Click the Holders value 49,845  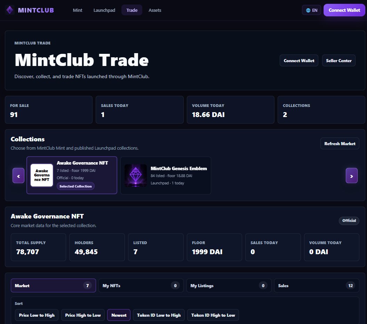86,252
